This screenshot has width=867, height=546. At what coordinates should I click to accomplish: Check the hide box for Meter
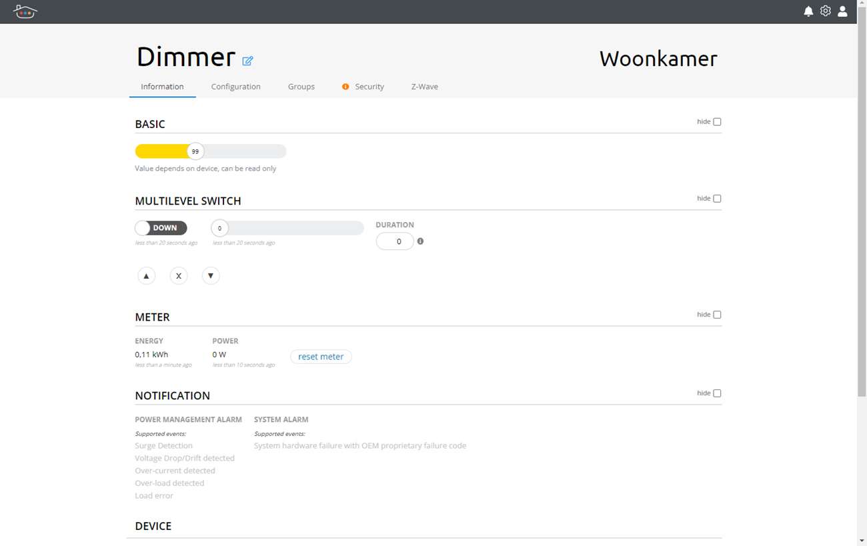[717, 315]
